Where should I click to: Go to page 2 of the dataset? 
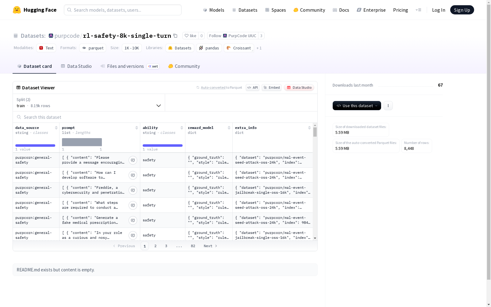coord(156,246)
